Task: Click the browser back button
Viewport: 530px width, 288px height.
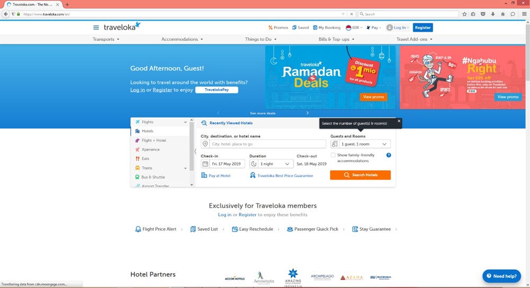Action: click(x=6, y=14)
